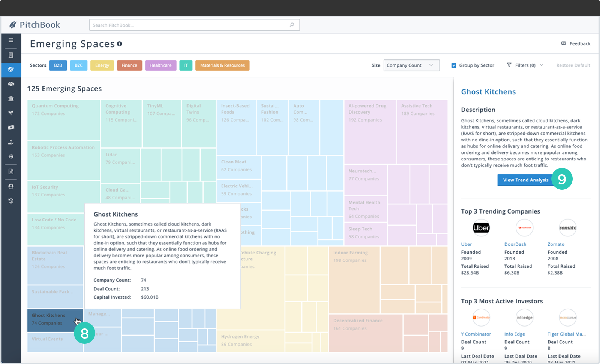Select the Ghost Kitchens treemap tile
The height and width of the screenshot is (364, 600).
[x=55, y=320]
